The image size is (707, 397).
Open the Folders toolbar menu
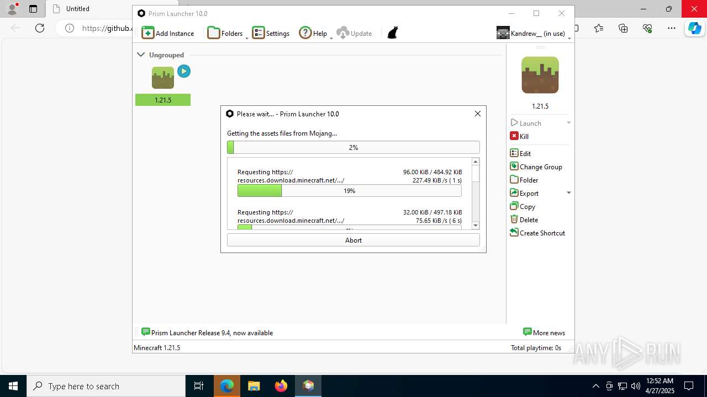(x=225, y=33)
